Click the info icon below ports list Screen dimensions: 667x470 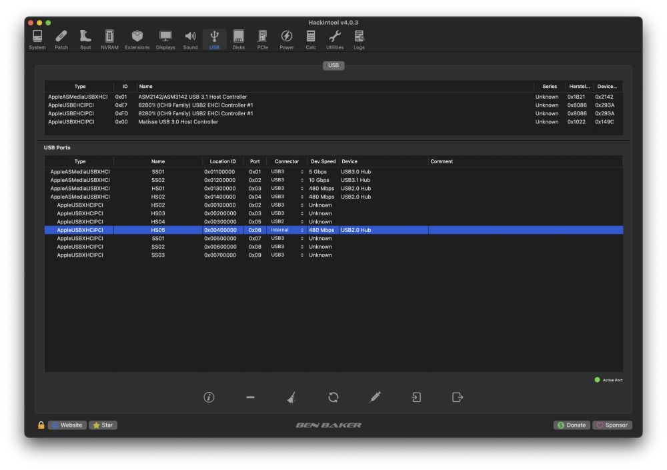[209, 397]
